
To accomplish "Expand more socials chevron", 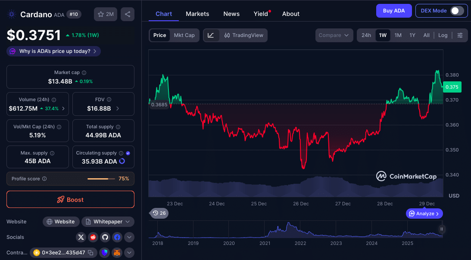I will (x=129, y=237).
